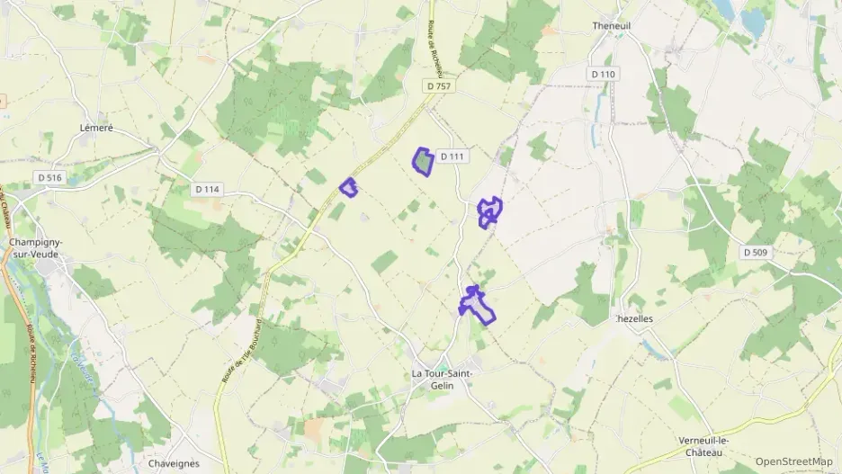
Task: Click the Lémeré village label
Action: click(96, 128)
